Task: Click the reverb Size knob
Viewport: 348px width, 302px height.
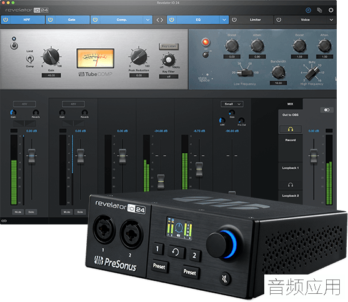Action: tap(232, 113)
